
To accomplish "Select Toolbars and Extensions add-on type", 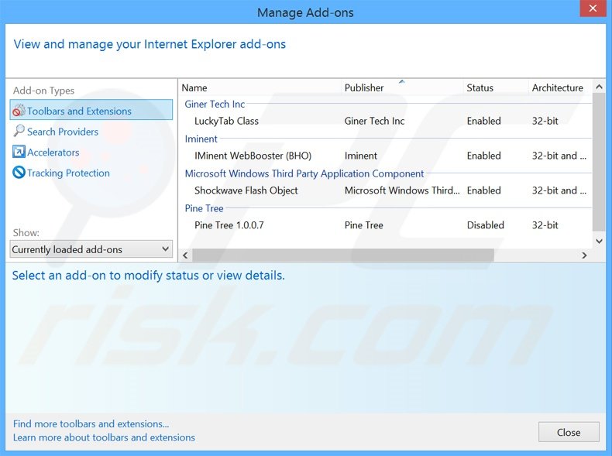I will pos(91,110).
